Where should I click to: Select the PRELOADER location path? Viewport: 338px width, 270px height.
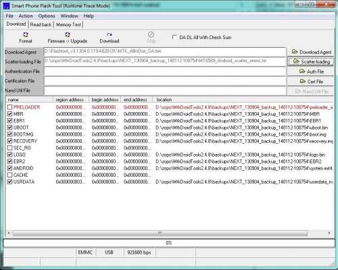(x=244, y=107)
